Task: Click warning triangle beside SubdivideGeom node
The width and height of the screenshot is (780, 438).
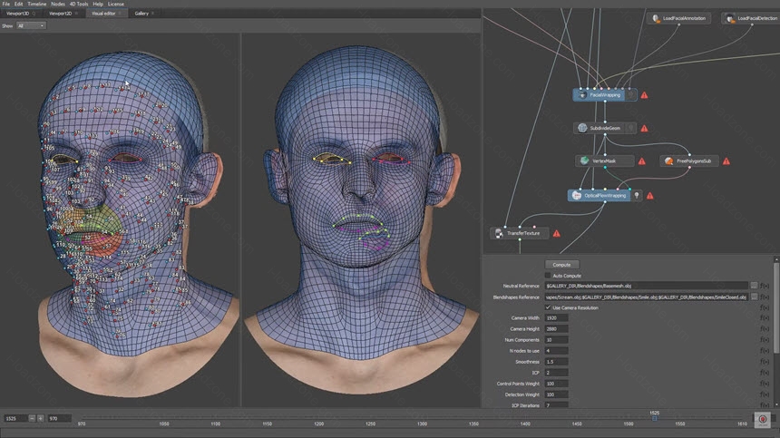Action: pos(644,128)
